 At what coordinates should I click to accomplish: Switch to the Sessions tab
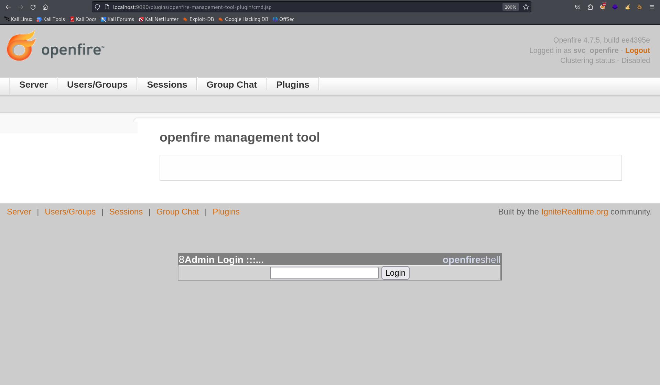[x=167, y=85]
